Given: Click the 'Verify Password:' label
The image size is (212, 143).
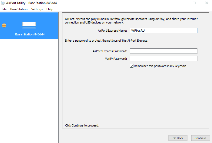Looking at the screenshot, I should click(116, 59).
